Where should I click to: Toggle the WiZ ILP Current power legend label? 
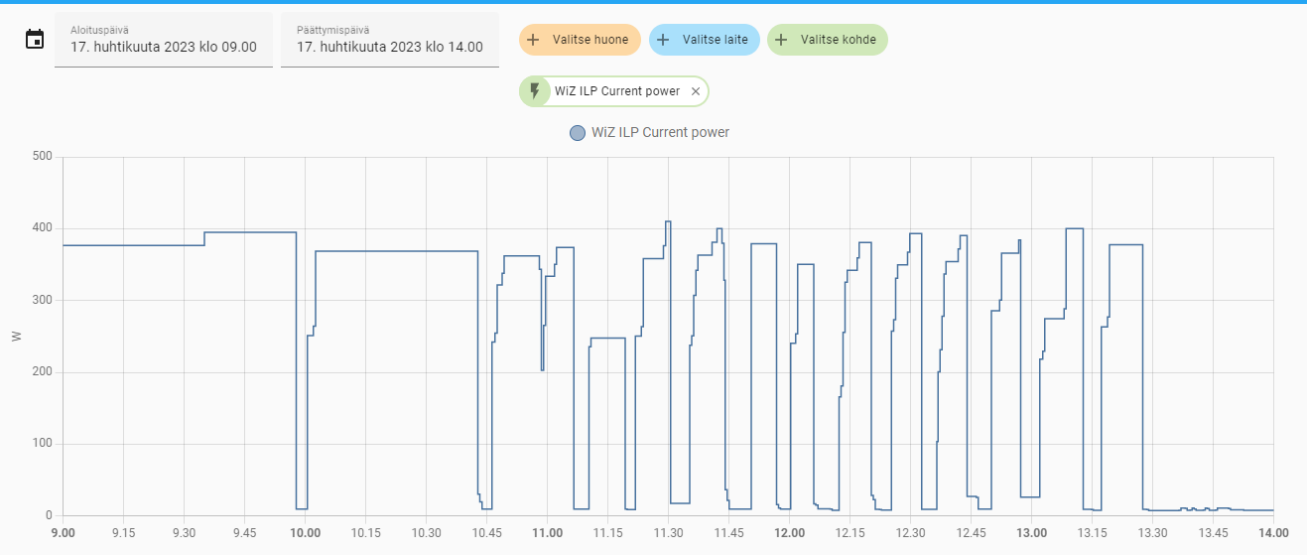(x=660, y=133)
